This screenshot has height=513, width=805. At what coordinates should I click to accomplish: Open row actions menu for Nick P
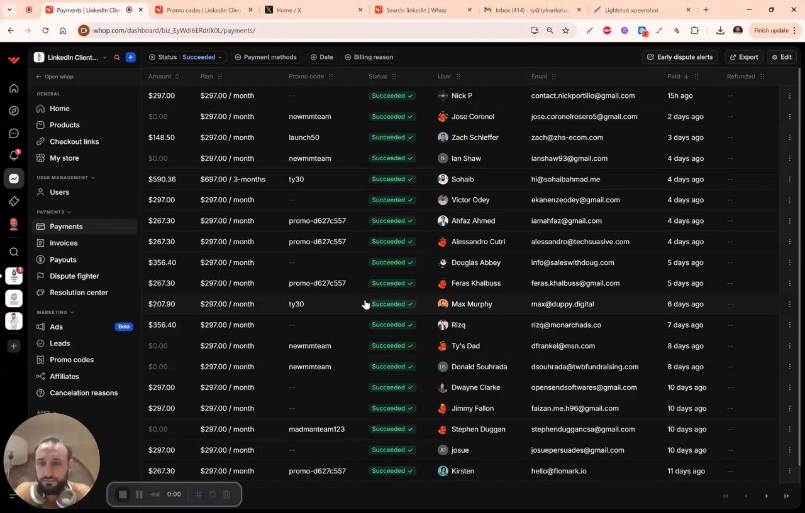click(790, 96)
